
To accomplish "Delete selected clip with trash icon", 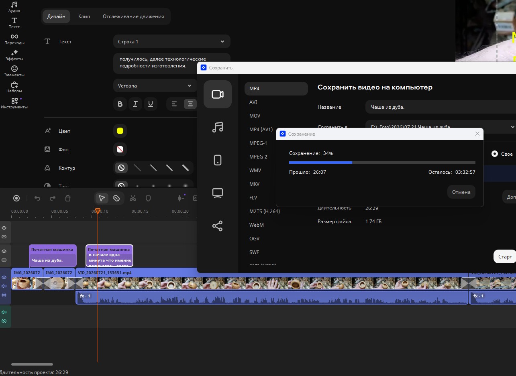I will pyautogui.click(x=68, y=198).
